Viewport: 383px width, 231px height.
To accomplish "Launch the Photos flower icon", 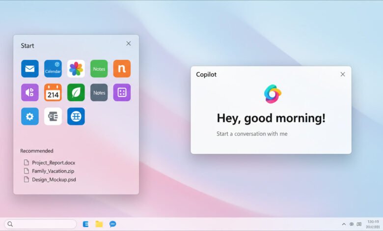I will [76, 69].
